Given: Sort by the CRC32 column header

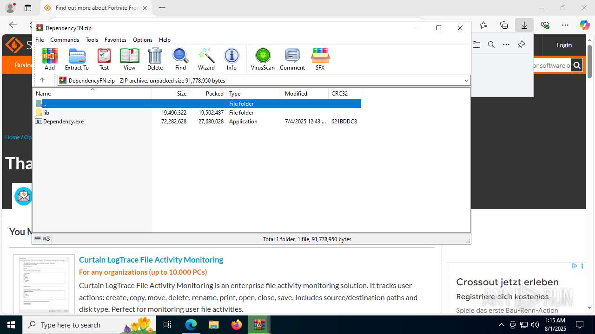Looking at the screenshot, I should point(345,94).
